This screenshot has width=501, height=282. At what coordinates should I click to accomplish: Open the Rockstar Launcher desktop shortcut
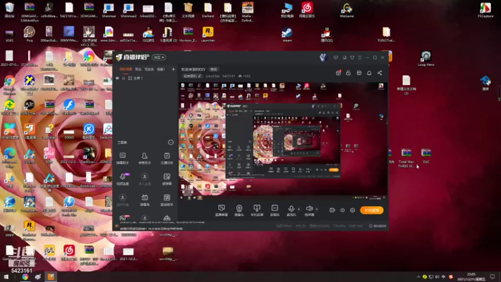pyautogui.click(x=208, y=34)
